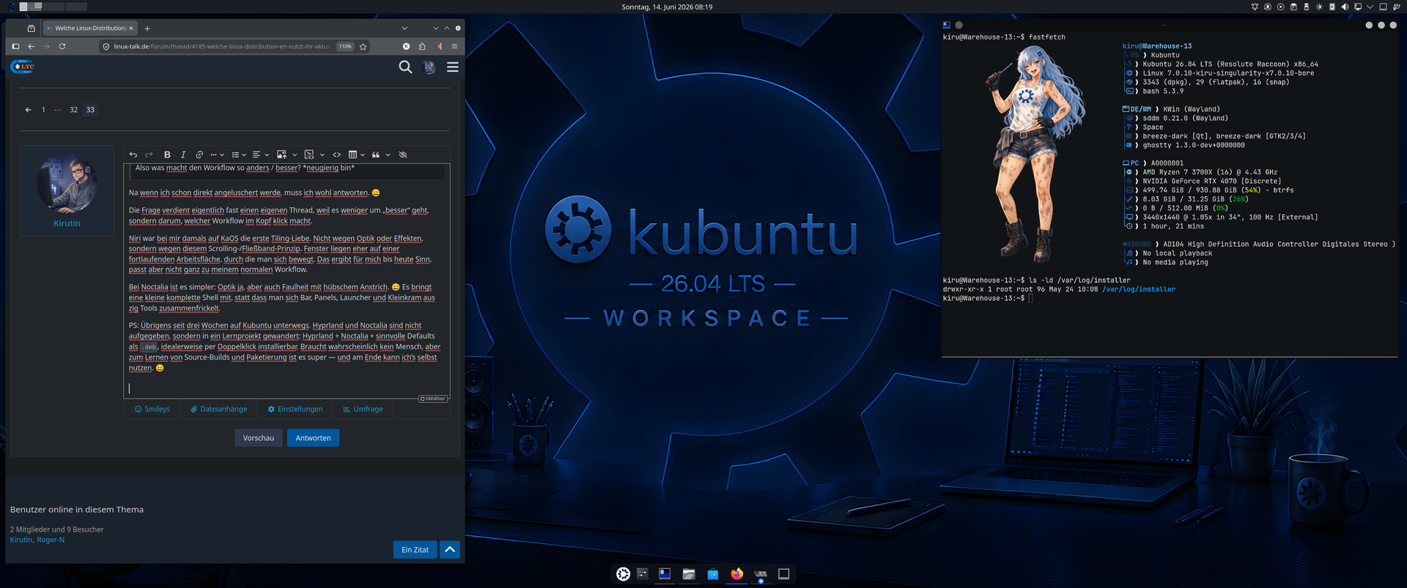This screenshot has height=588, width=1407.
Task: Insert an image via the editor toolbar
Action: [x=281, y=155]
